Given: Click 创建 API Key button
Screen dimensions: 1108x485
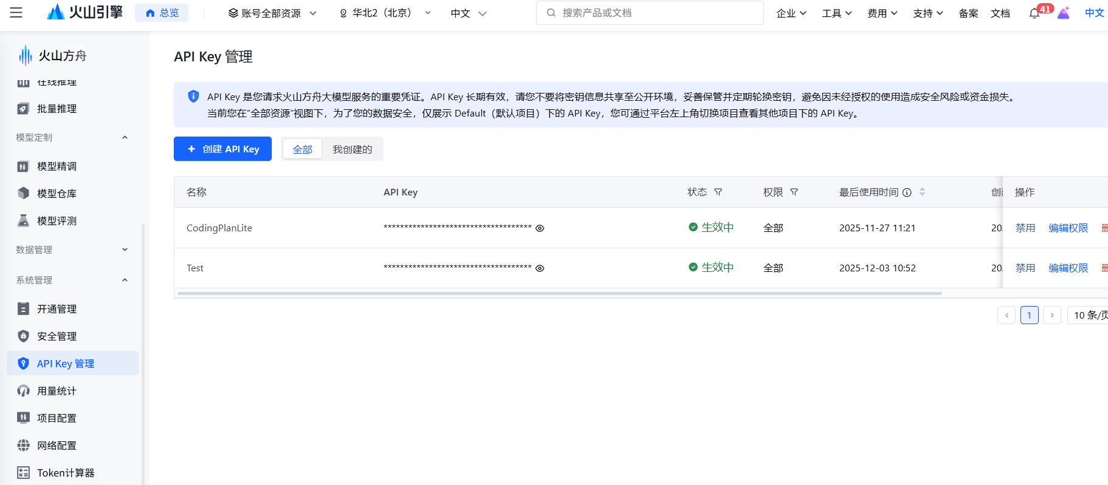Looking at the screenshot, I should (222, 149).
